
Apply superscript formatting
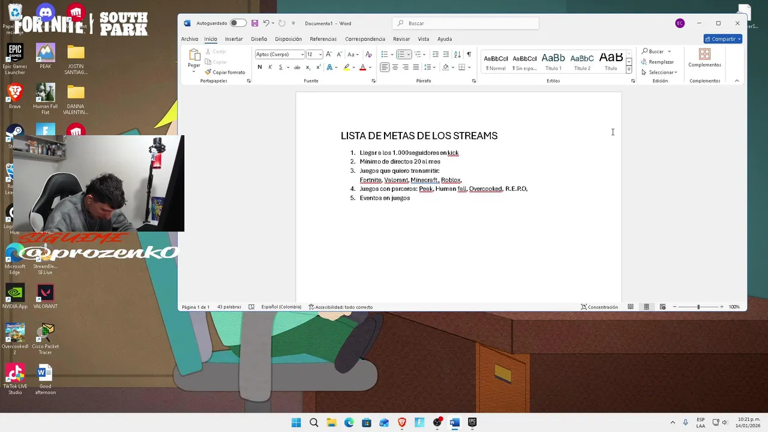(x=317, y=67)
